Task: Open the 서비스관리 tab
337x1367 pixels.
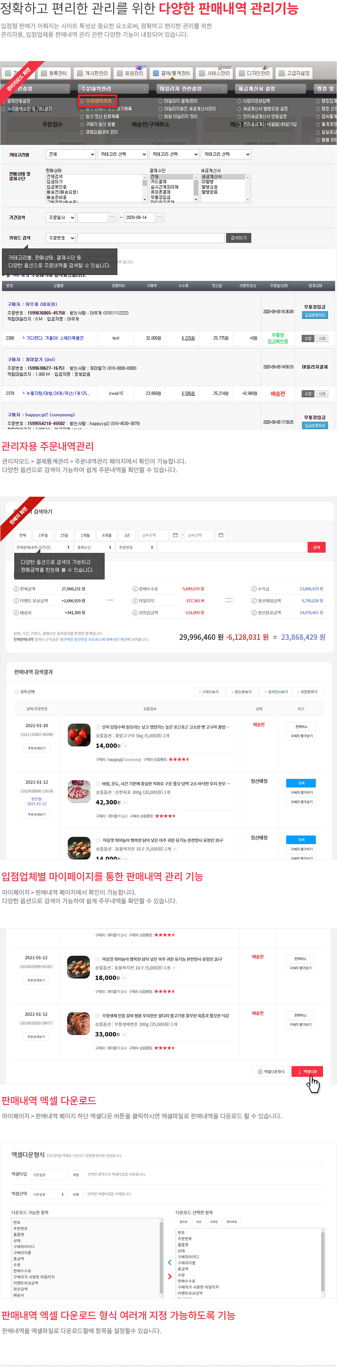Action: tap(214, 73)
